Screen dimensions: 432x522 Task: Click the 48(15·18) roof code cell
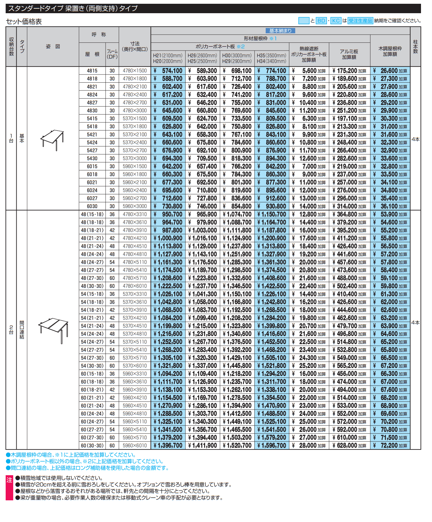click(x=92, y=214)
